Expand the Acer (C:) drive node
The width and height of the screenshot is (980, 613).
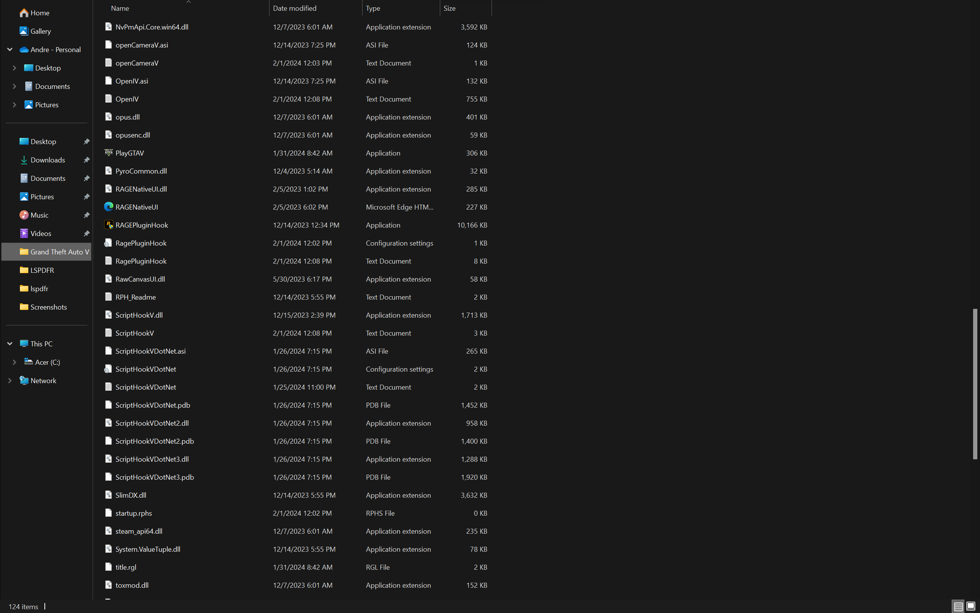click(x=15, y=362)
